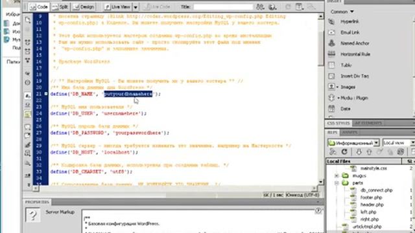
Task: Click Collapse Selection icon in coding toolbar
Action: 27,51
